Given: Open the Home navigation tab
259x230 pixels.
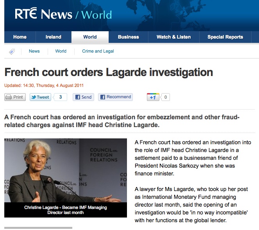Looking at the screenshot, I should click(20, 37).
